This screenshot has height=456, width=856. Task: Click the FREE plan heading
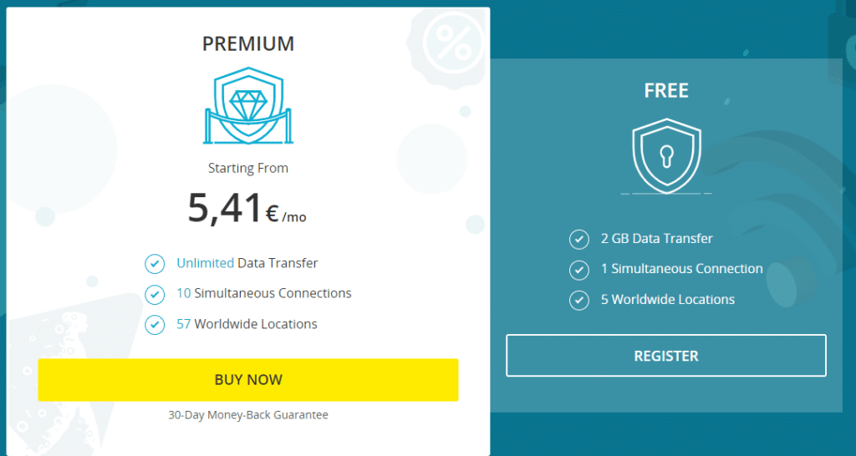(x=666, y=90)
